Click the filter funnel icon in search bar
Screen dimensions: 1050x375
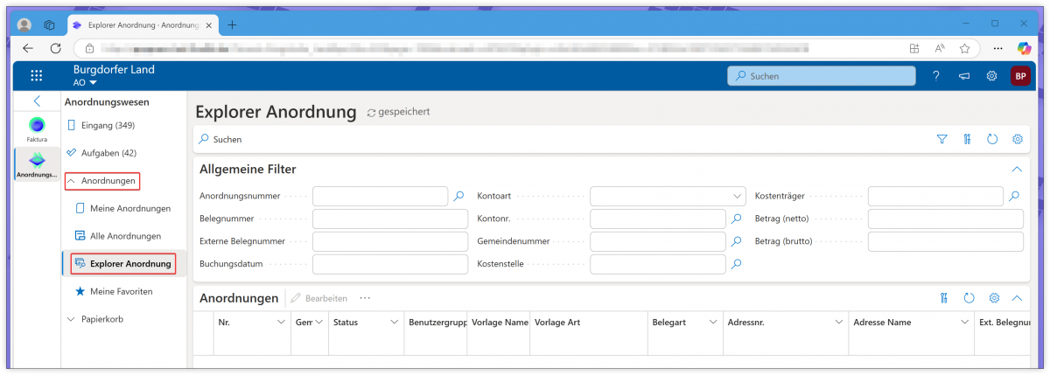(x=941, y=139)
